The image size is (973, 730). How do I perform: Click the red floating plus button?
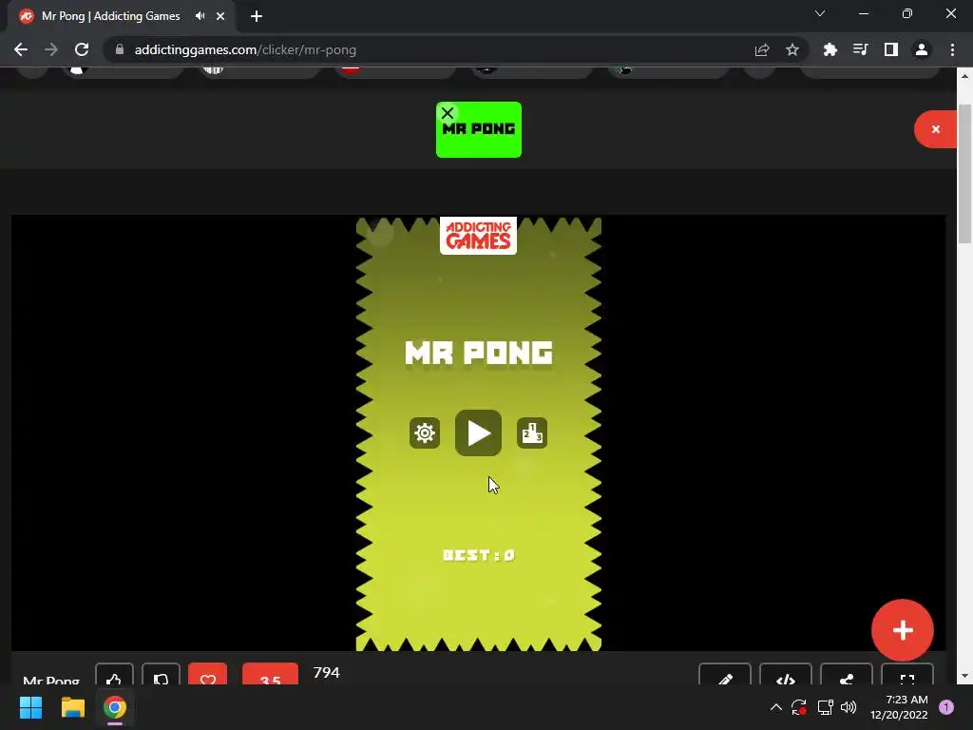tap(903, 630)
